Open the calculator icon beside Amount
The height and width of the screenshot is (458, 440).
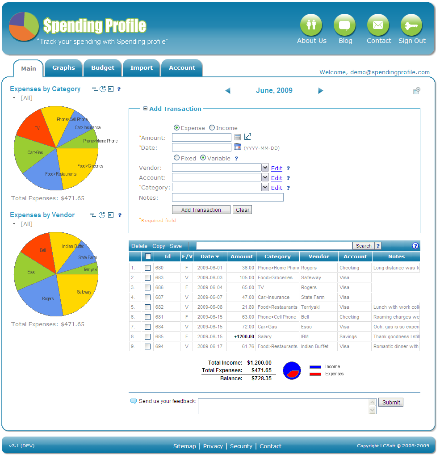click(238, 137)
